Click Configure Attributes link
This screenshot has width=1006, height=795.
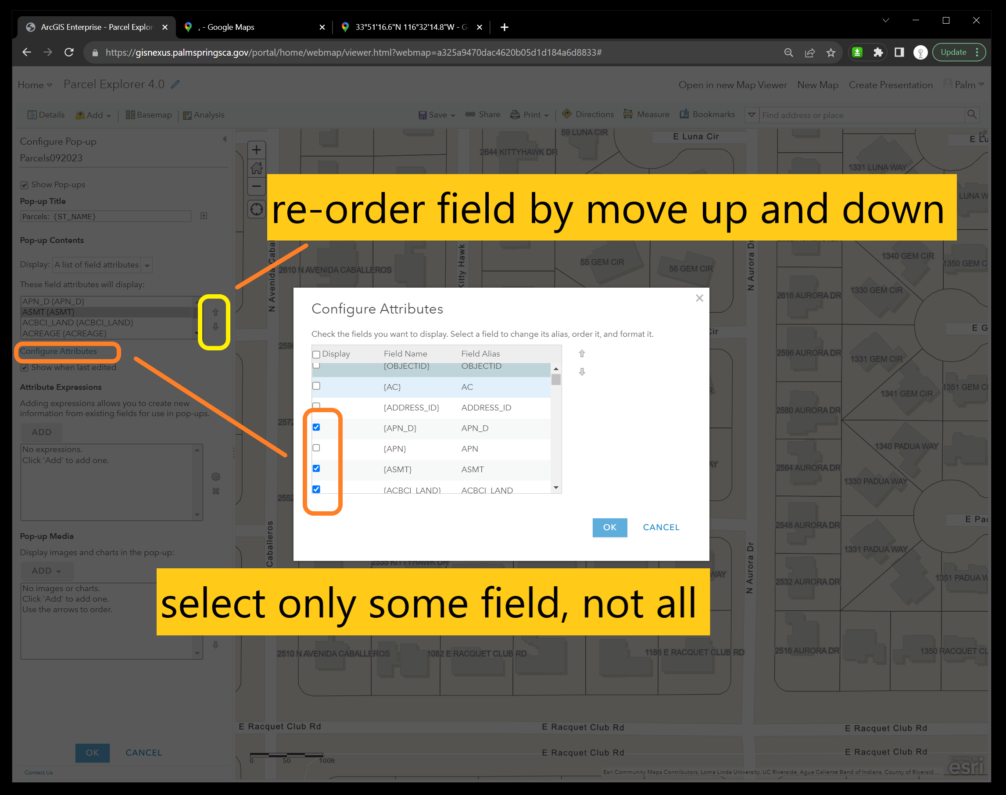coord(58,351)
